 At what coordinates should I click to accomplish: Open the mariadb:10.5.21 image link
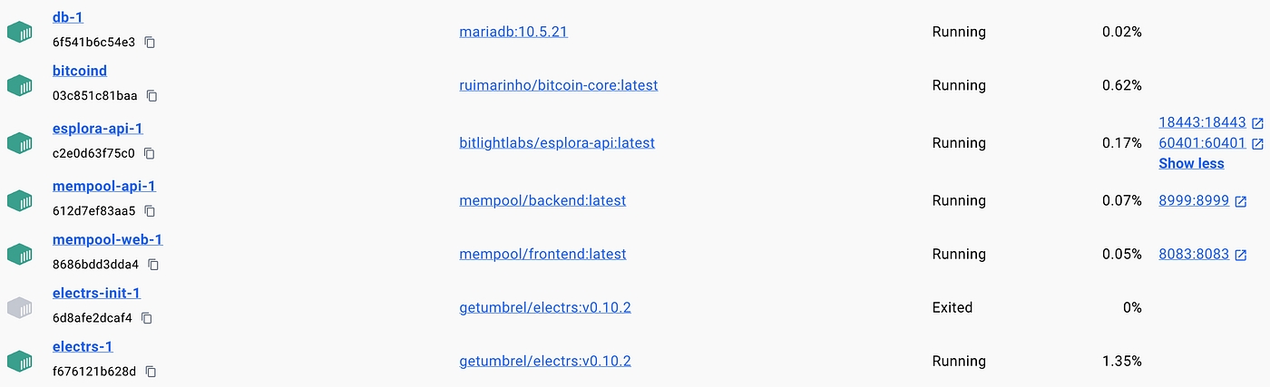[513, 32]
